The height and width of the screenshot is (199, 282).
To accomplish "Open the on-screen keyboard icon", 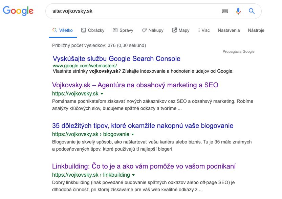I will point(225,11).
